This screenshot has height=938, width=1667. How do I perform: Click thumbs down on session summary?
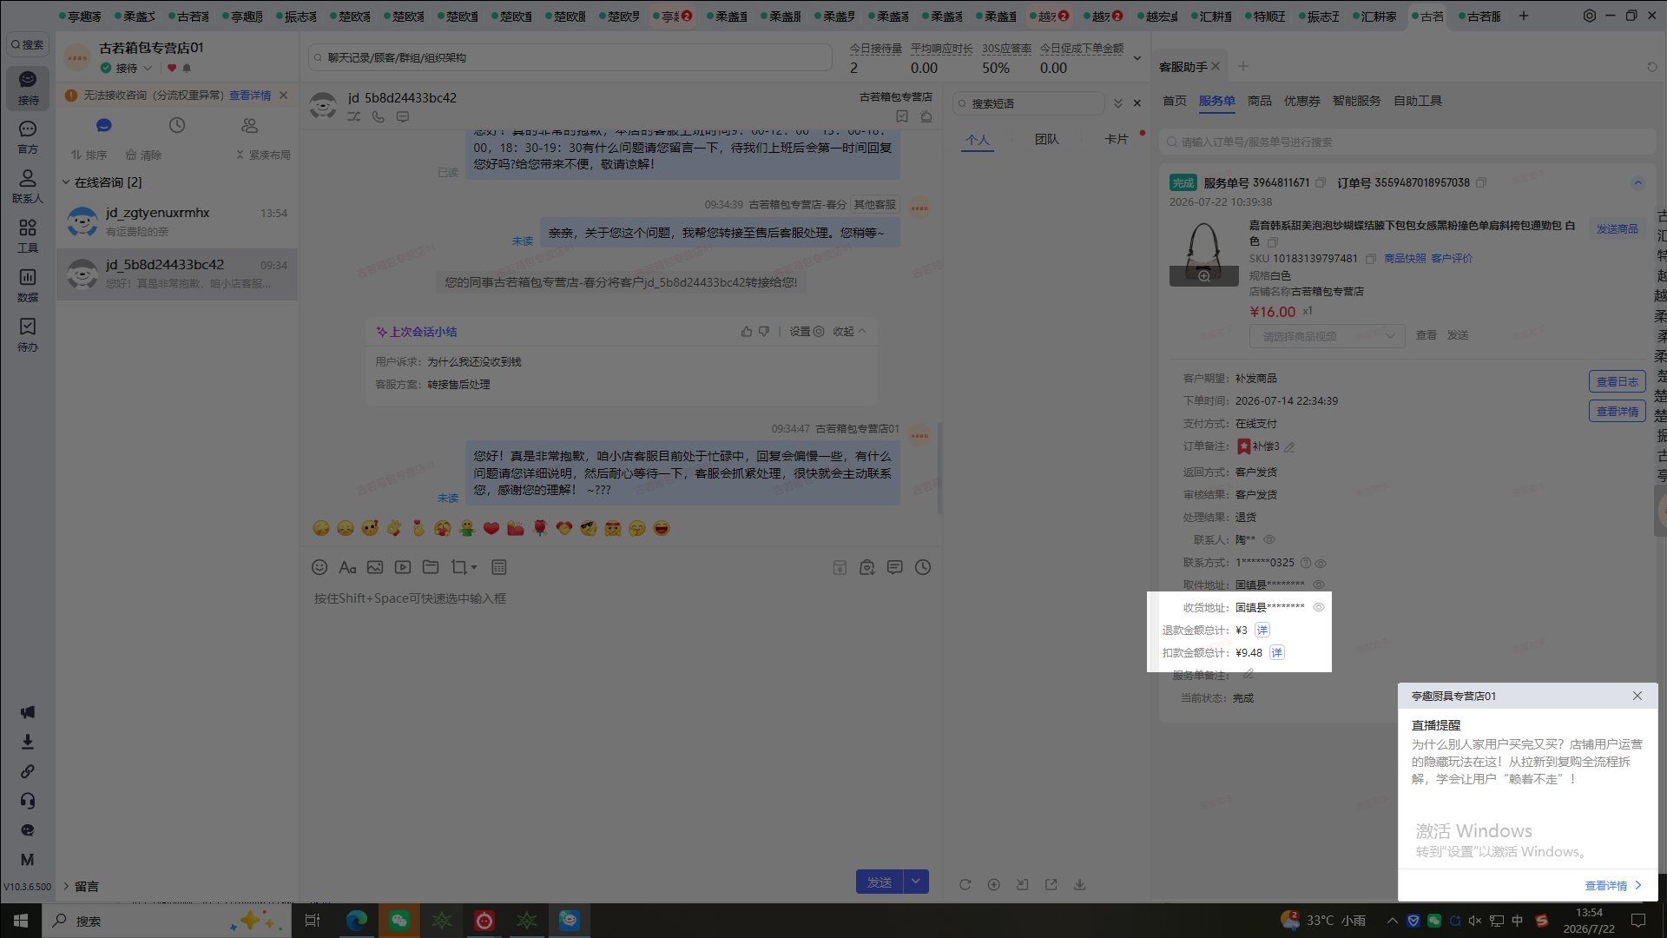click(764, 331)
